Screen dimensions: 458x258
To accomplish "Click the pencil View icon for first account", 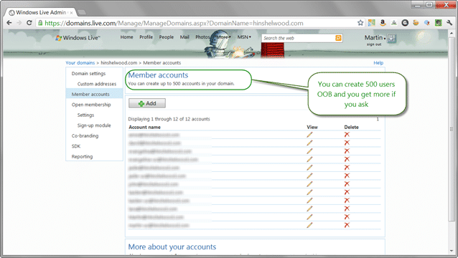I will tap(309, 135).
